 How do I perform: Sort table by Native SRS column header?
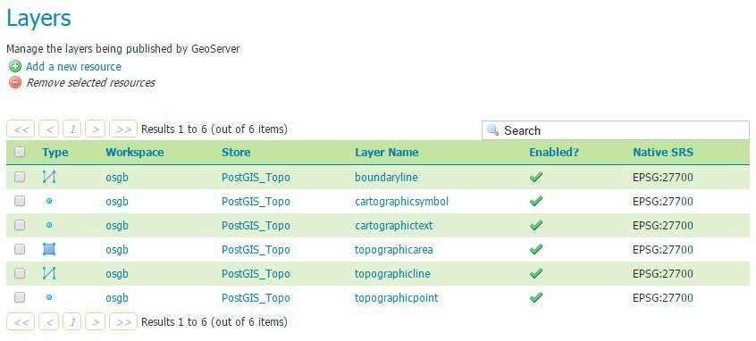pos(663,152)
